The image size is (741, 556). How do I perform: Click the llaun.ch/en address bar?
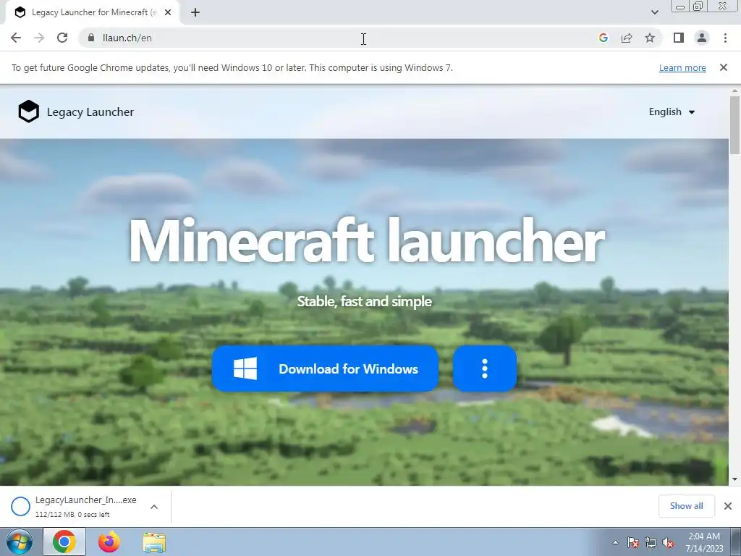(340, 38)
